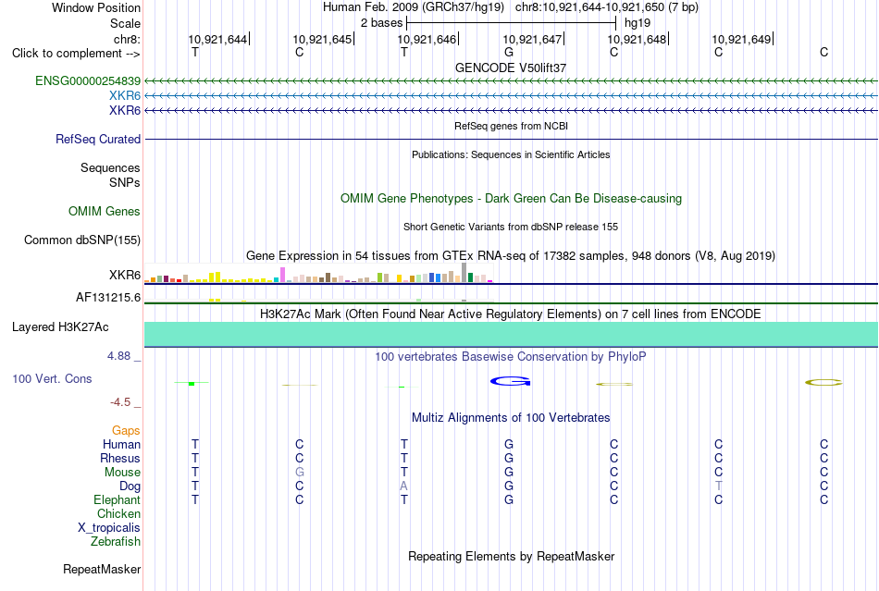Click the AF131215.6 expression label
The width and height of the screenshot is (879, 591).
click(108, 298)
